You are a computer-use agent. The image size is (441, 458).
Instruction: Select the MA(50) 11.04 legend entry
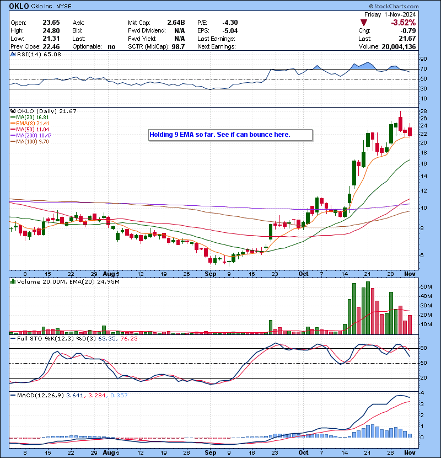tap(30, 129)
